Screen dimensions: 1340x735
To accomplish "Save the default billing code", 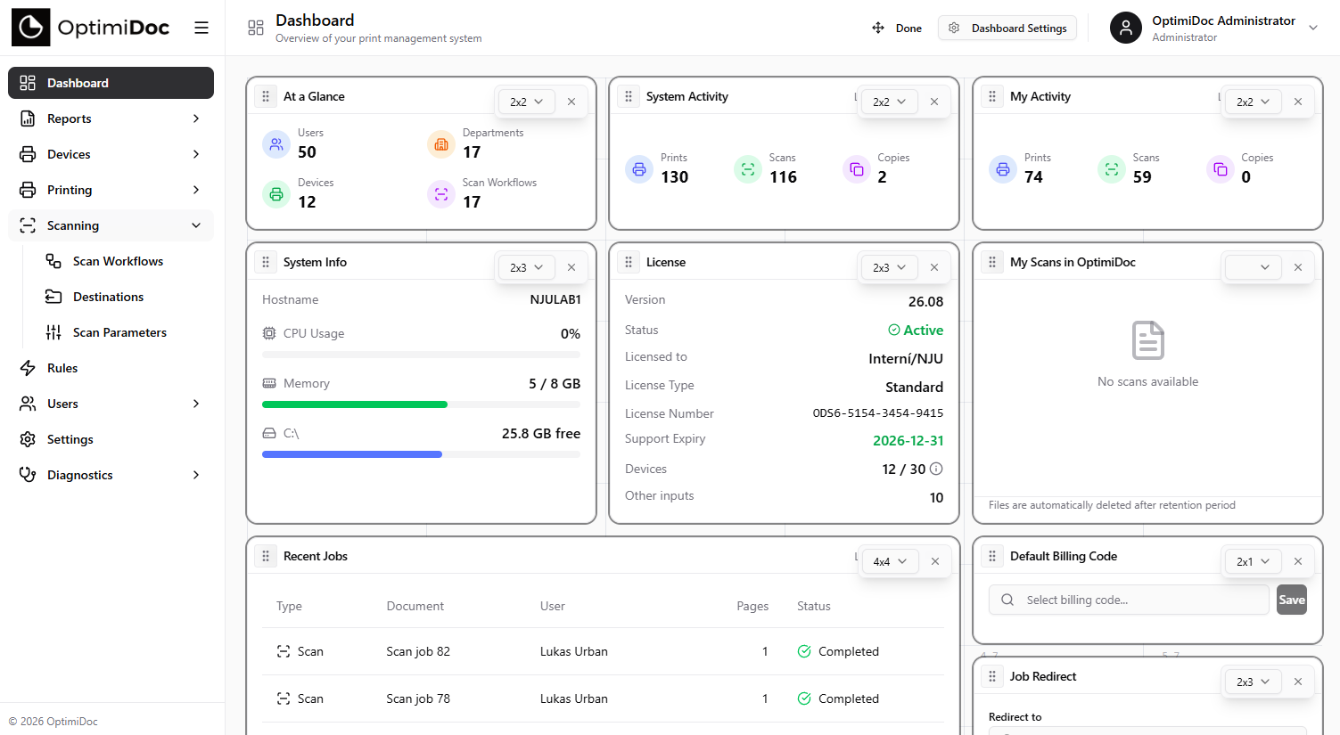I will (x=1292, y=600).
